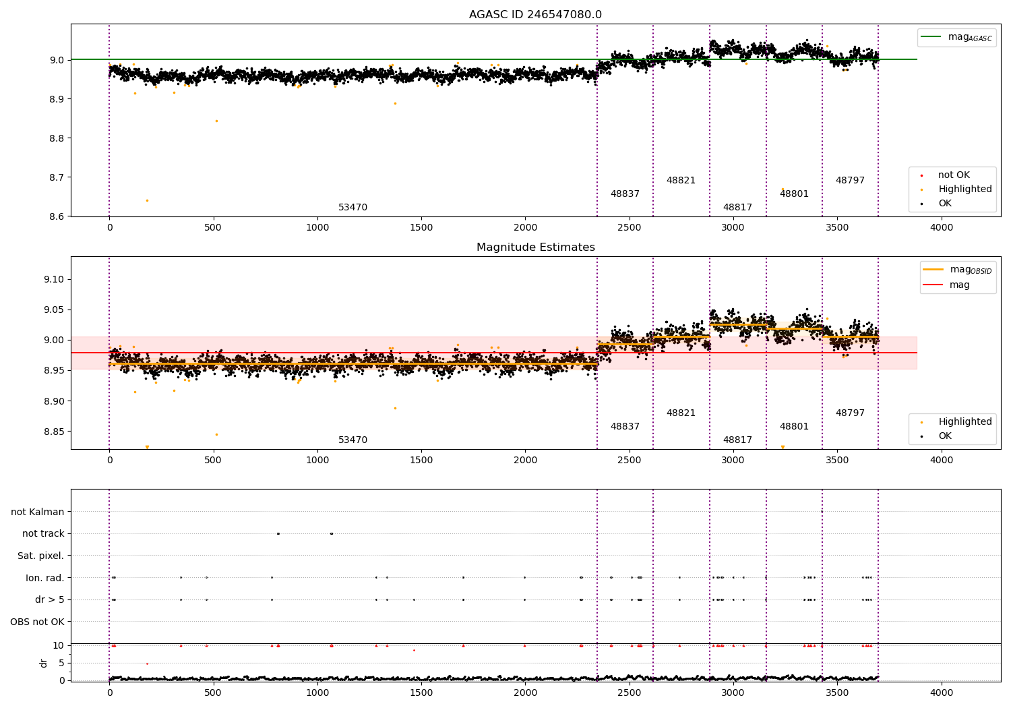Click the 9.05 y-tick in middle panel

pyautogui.click(x=55, y=310)
